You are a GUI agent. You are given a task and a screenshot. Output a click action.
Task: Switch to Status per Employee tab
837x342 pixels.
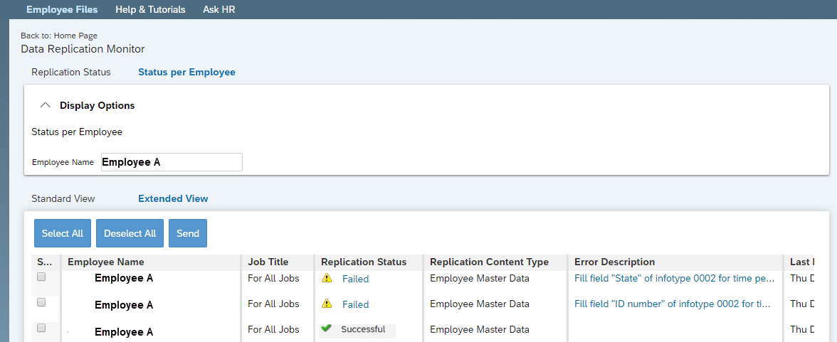coord(186,72)
